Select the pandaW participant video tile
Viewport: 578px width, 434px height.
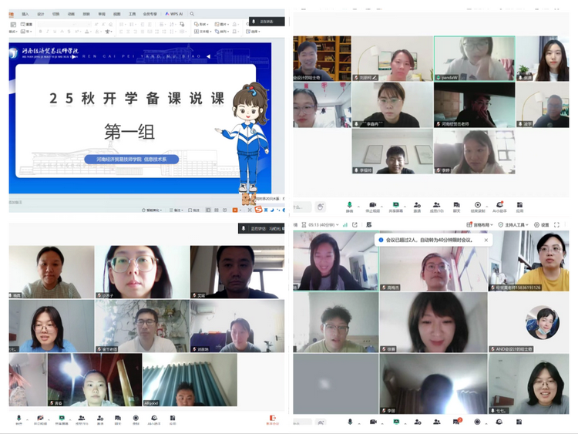[x=473, y=59]
